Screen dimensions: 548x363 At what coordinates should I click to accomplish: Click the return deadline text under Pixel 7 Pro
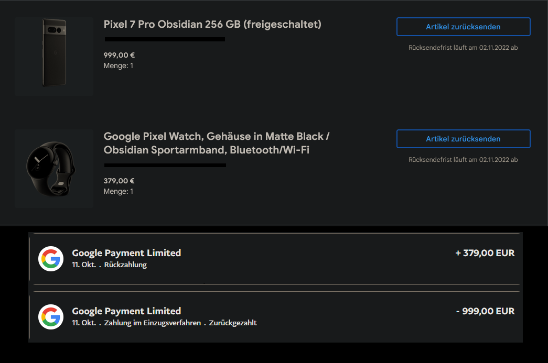pyautogui.click(x=463, y=48)
